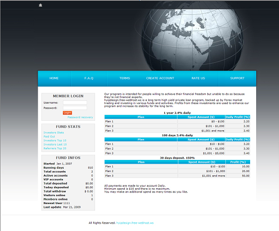Screen dimensions: 279x231
Task: Open the Investors Top 10 link
Action: [x=55, y=140]
